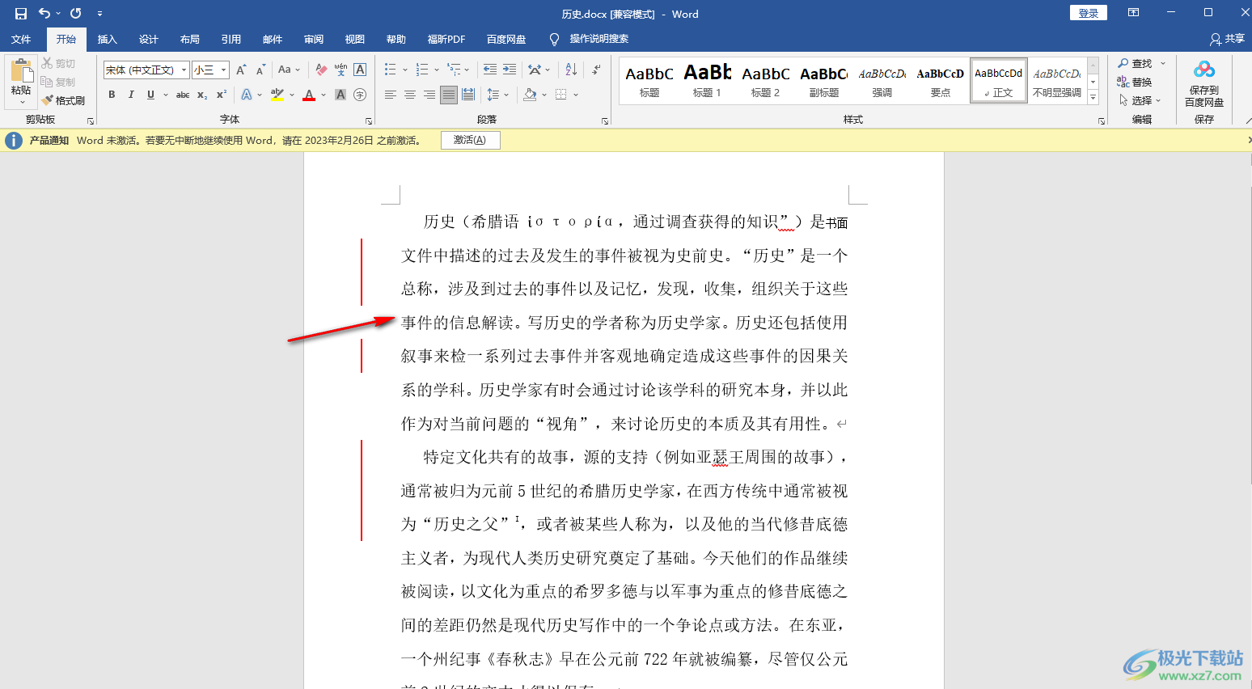This screenshot has width=1252, height=689.
Task: Expand the styles gallery (More arrow)
Action: tap(1093, 97)
